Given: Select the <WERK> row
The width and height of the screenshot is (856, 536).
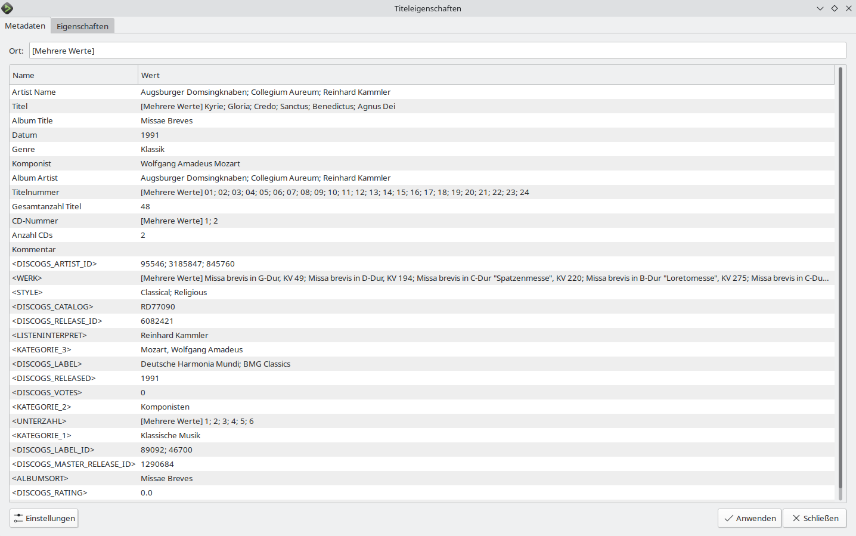Looking at the screenshot, I should [422, 278].
